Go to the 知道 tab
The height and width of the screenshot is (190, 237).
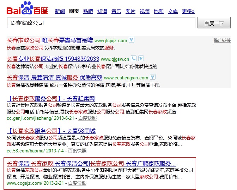pos(102,11)
